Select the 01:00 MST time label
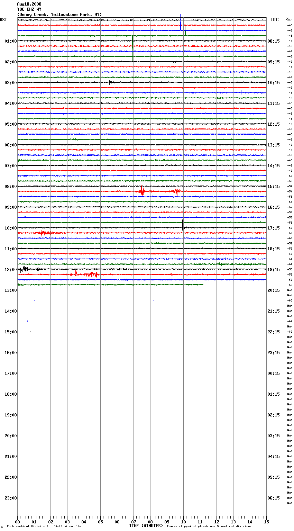The height and width of the screenshot is (531, 294). coord(11,41)
